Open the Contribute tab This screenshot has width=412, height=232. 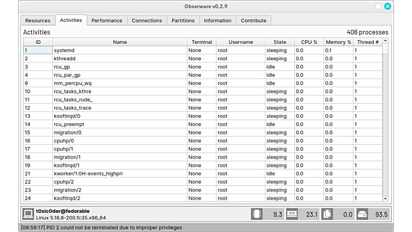[254, 20]
